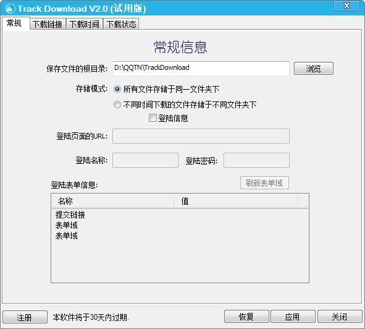Click the 恢复 restore button
365x329 pixels.
pos(246,317)
